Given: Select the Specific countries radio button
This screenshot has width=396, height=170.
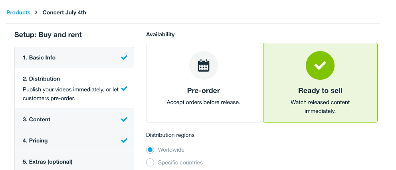Looking at the screenshot, I should (x=150, y=162).
